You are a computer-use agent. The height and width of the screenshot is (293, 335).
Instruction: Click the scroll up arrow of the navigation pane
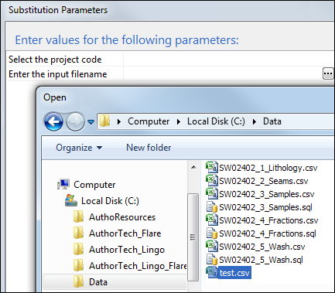193,168
